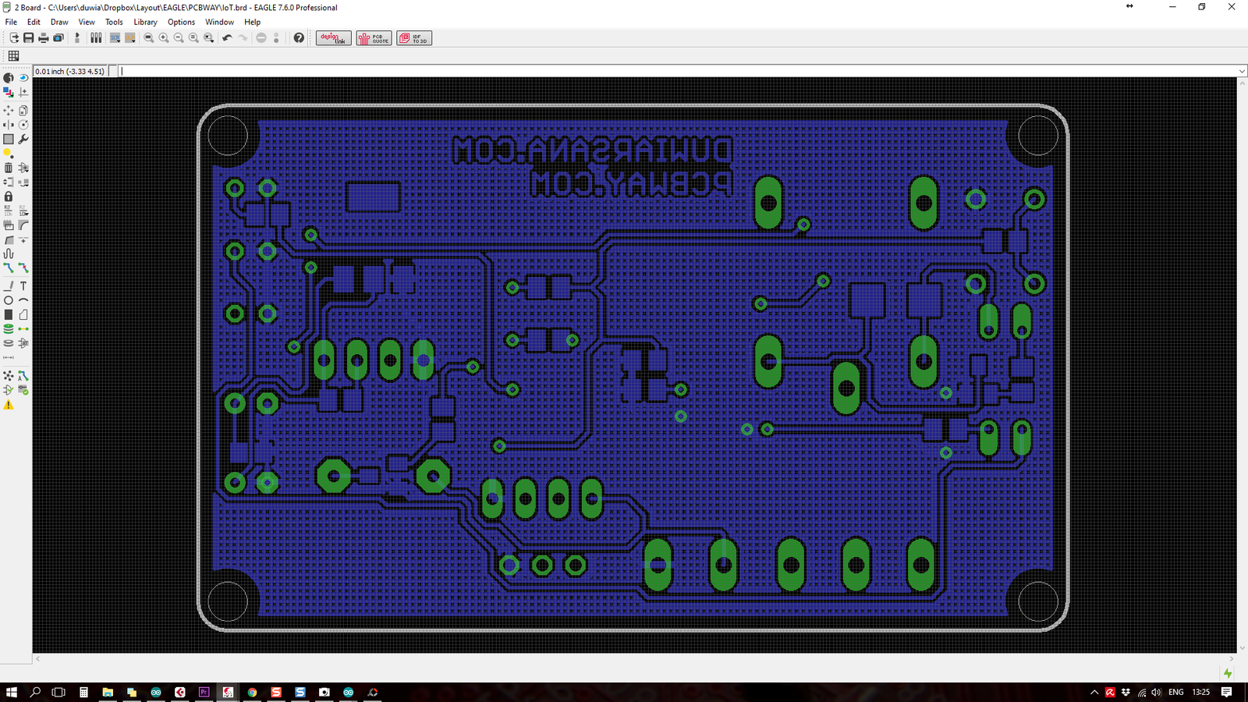Click the PCB Quote button
This screenshot has height=702, width=1248.
[x=374, y=38]
